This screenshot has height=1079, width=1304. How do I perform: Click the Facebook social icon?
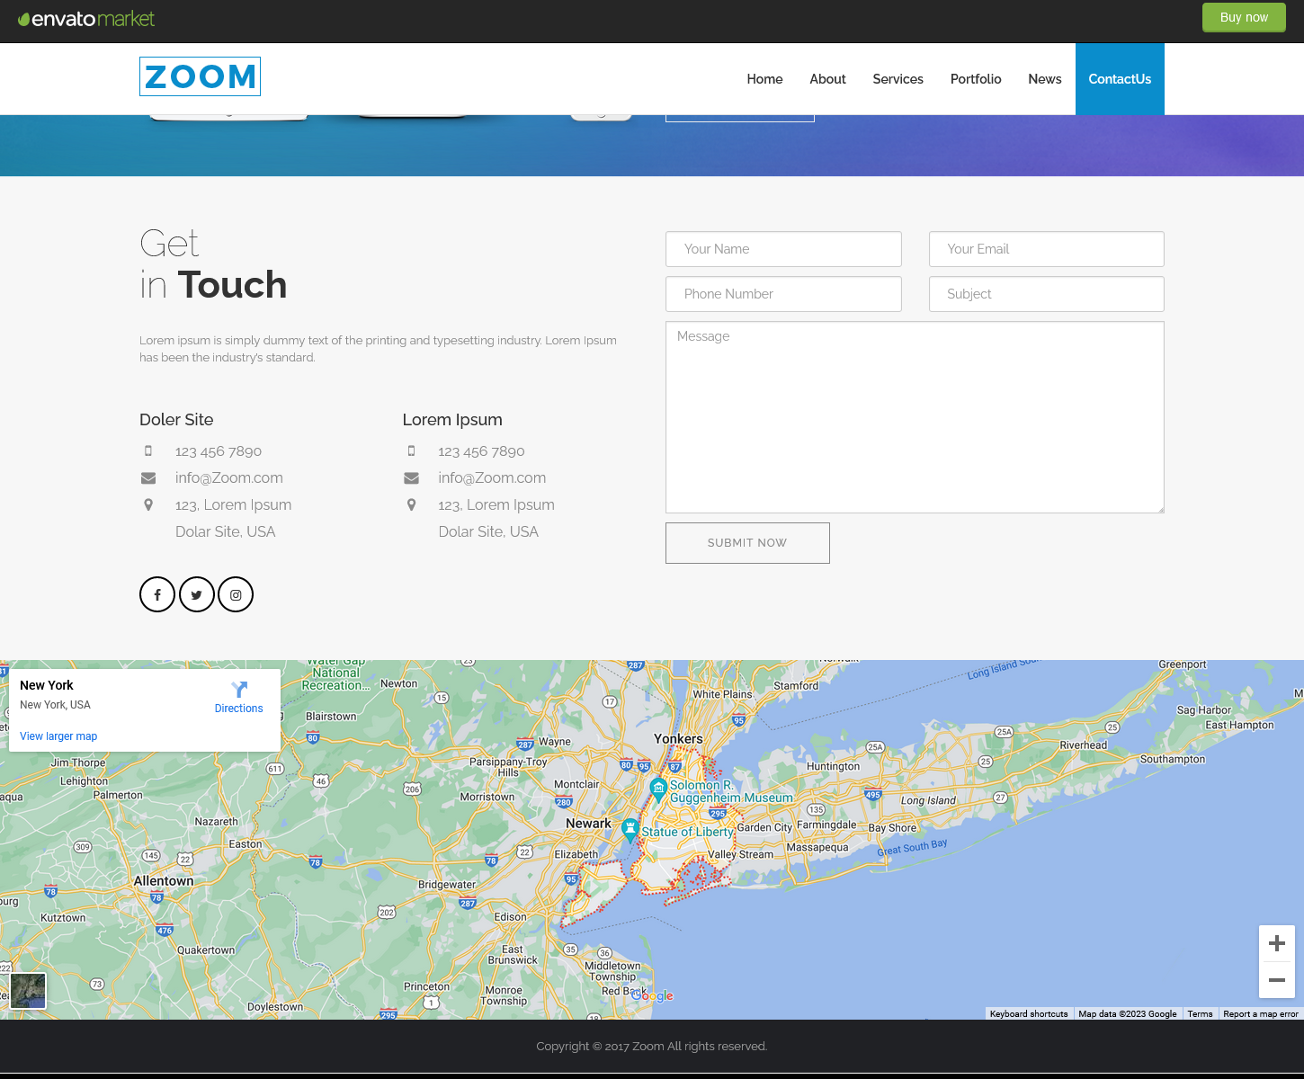[x=157, y=594]
